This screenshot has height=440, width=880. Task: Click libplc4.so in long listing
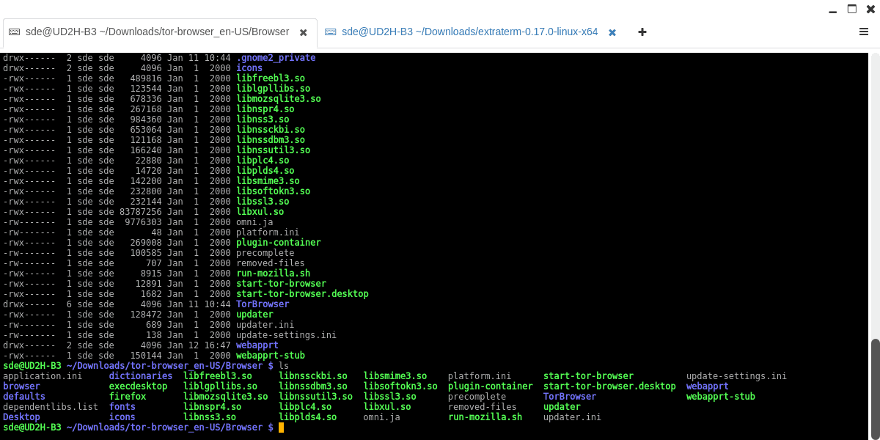[263, 161]
